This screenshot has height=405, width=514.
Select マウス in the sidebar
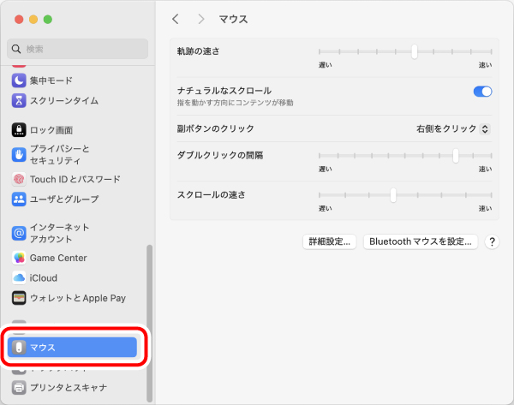(73, 347)
